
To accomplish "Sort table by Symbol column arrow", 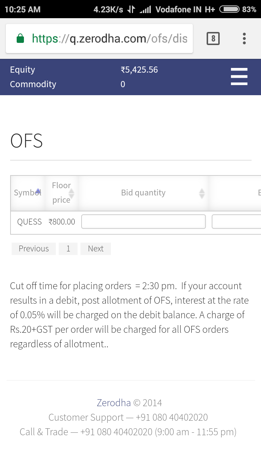I will [38, 191].
